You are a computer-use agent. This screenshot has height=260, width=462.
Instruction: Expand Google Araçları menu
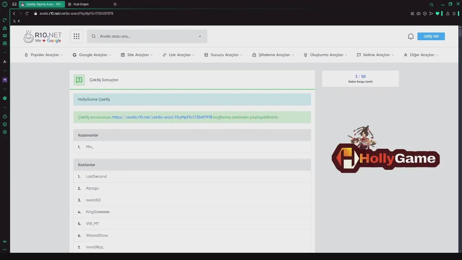92,55
